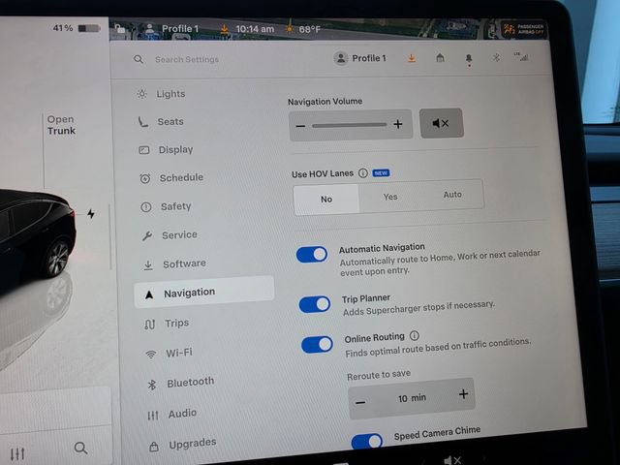Open the Schedule settings

pos(181,178)
